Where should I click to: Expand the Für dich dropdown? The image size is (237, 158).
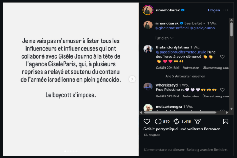click(164, 38)
